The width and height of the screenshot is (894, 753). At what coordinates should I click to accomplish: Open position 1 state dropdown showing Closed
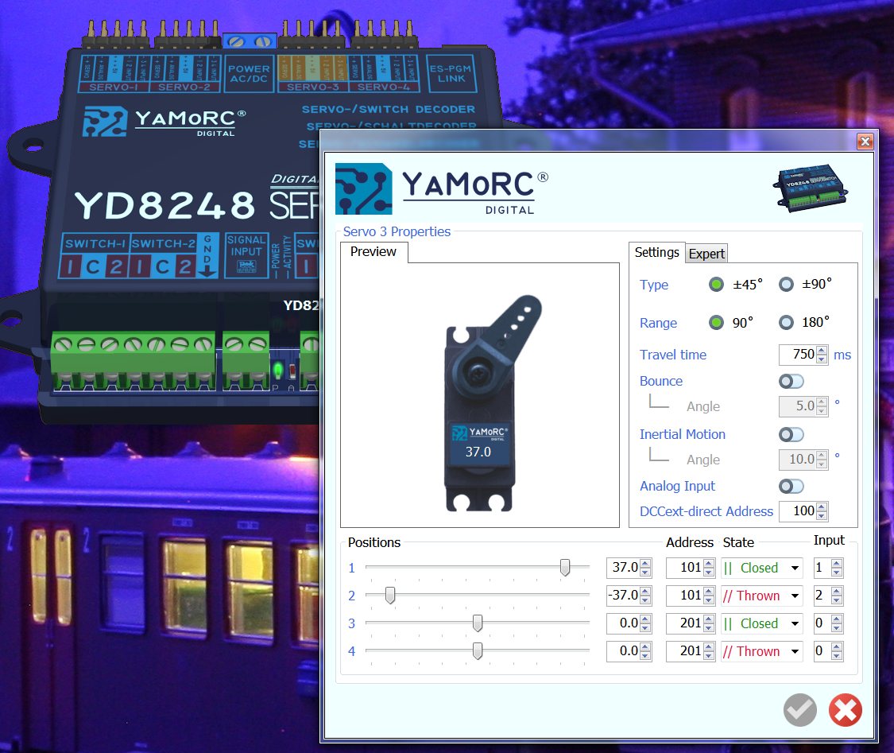[x=762, y=569]
